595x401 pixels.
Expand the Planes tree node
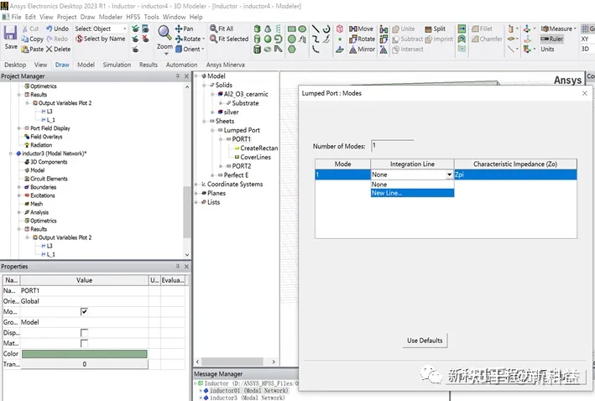coord(196,193)
